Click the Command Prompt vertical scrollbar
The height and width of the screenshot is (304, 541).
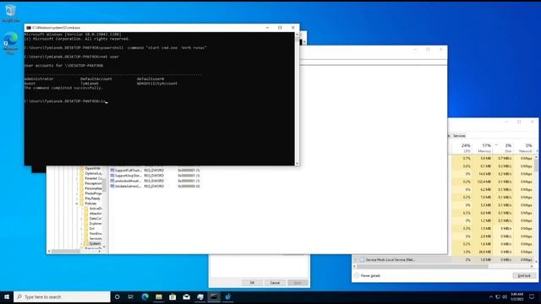297,98
